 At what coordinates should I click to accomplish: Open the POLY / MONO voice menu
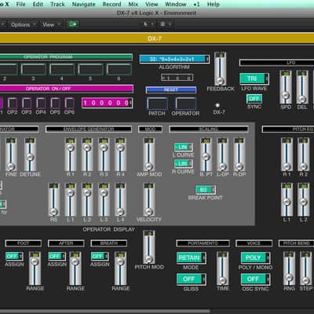click(255, 258)
